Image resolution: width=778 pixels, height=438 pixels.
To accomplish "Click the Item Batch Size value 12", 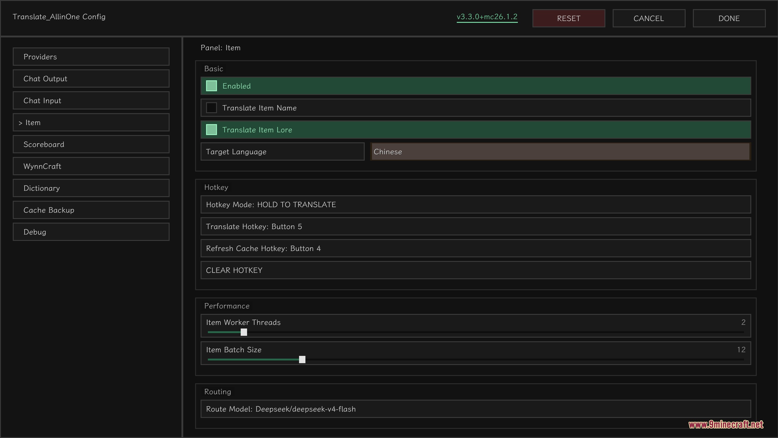I will pos(741,349).
